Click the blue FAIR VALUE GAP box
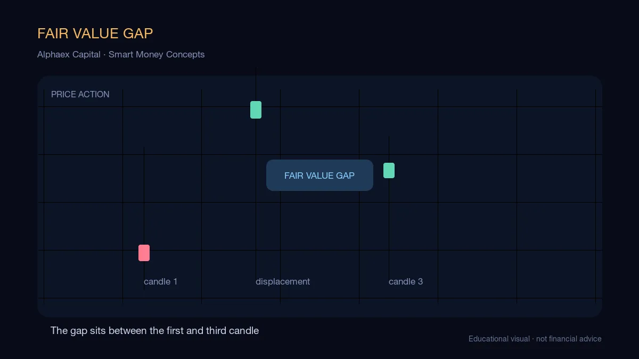 [x=319, y=175]
